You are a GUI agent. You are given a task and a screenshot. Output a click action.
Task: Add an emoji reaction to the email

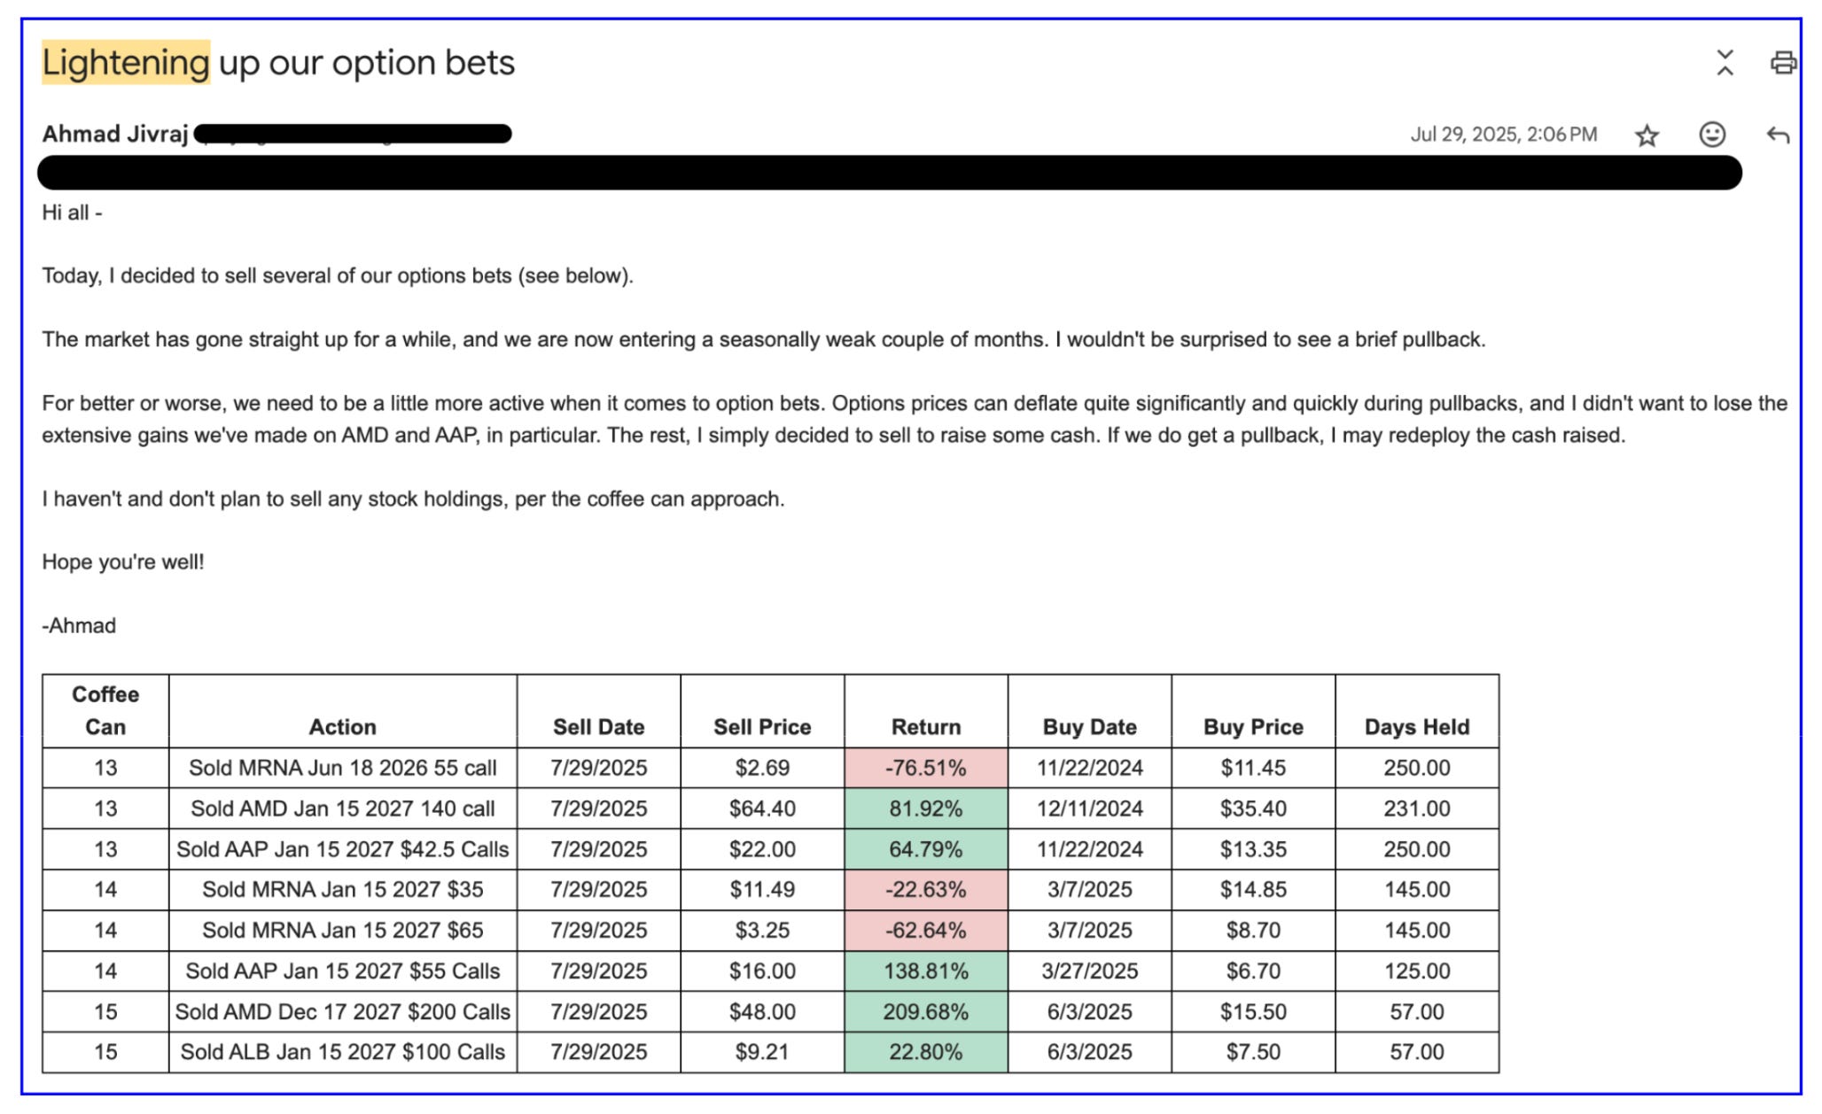point(1711,135)
